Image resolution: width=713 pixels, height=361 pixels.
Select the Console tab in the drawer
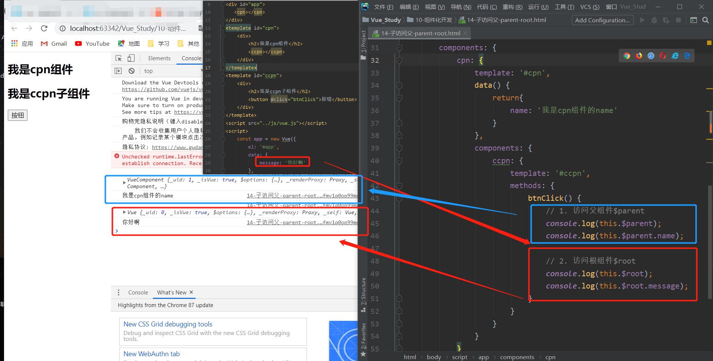pos(138,293)
